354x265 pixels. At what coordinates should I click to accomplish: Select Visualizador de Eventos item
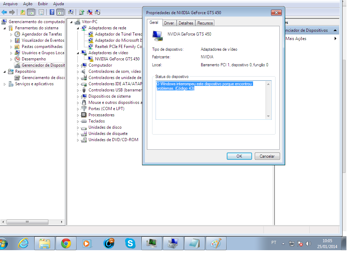point(43,40)
